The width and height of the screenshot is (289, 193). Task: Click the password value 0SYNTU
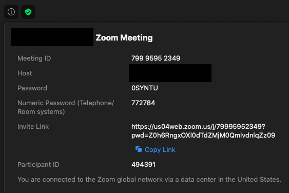pos(145,88)
